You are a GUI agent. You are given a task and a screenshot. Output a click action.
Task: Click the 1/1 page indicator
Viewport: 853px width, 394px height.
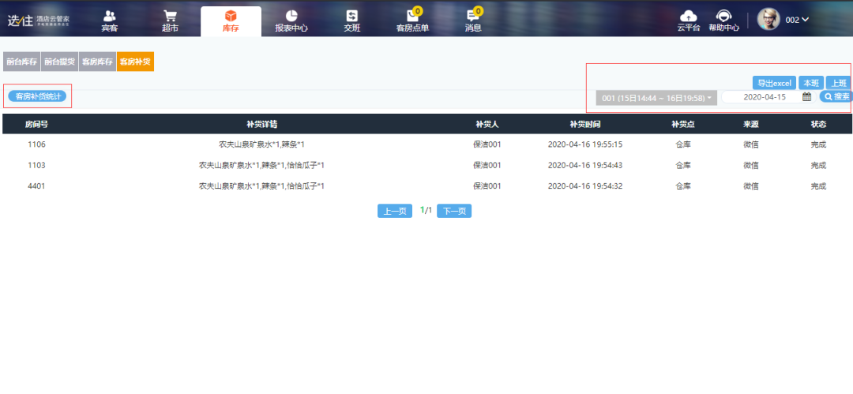click(x=426, y=211)
